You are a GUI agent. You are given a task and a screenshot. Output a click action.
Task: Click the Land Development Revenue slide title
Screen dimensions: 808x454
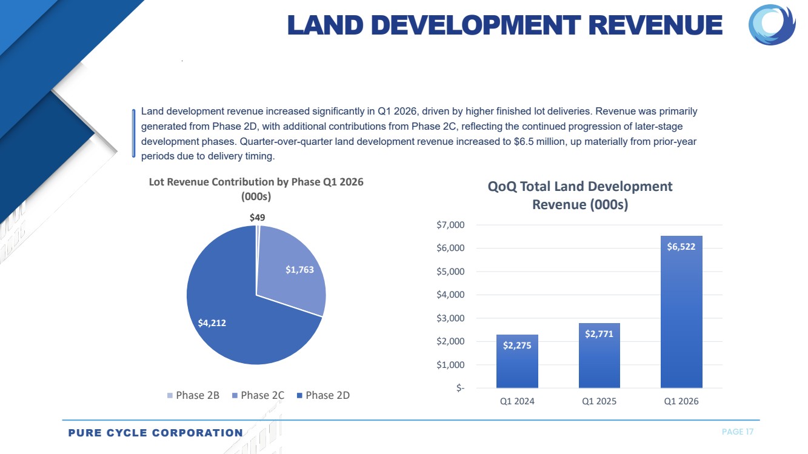coord(505,25)
